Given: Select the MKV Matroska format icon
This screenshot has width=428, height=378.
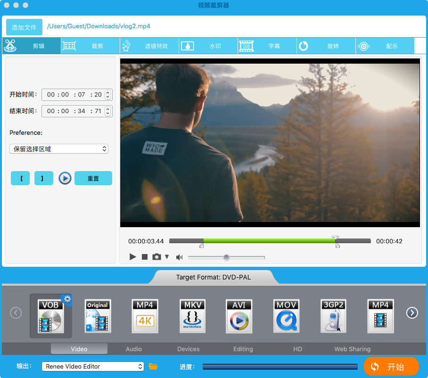Looking at the screenshot, I should point(192,316).
